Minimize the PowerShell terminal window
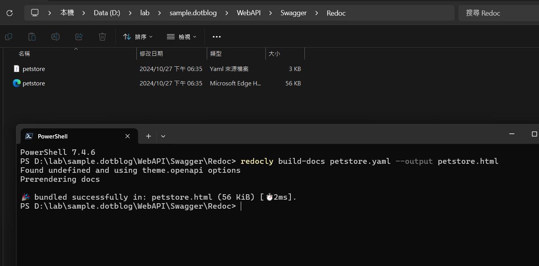 coord(512,134)
